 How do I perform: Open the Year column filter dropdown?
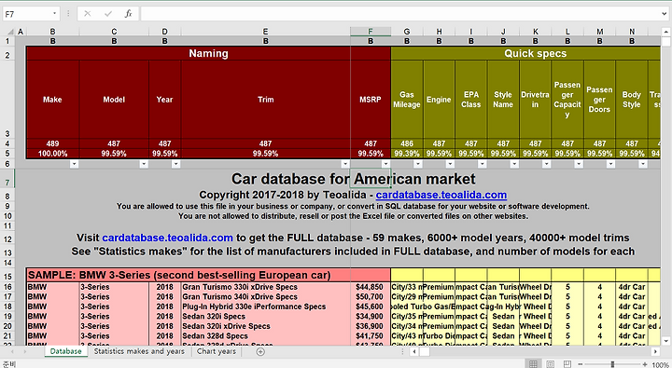pyautogui.click(x=175, y=164)
